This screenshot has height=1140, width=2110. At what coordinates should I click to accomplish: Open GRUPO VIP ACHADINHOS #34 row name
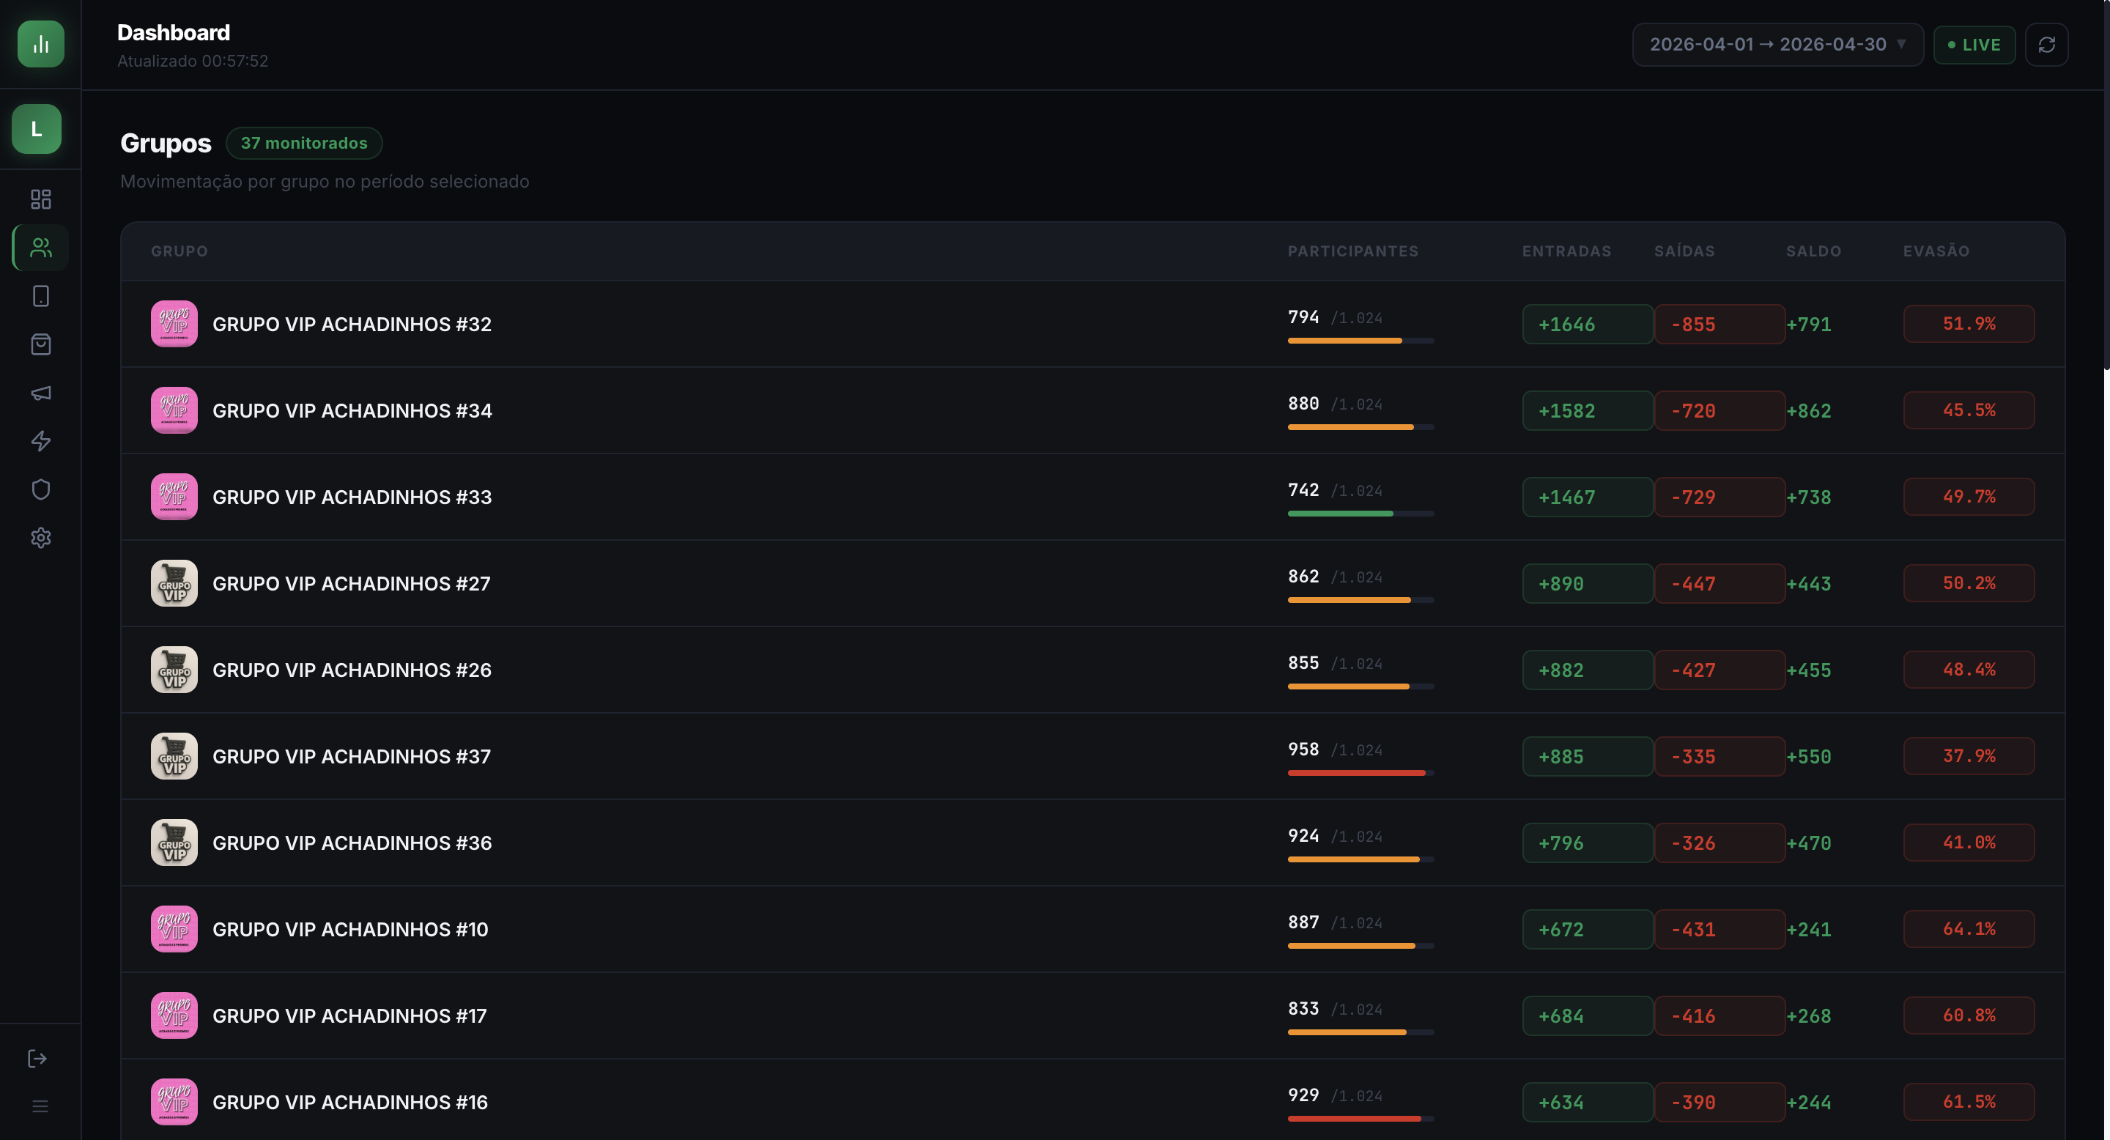[352, 410]
